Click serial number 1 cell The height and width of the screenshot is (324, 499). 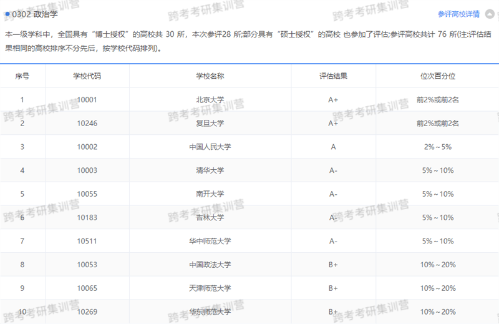pyautogui.click(x=22, y=100)
